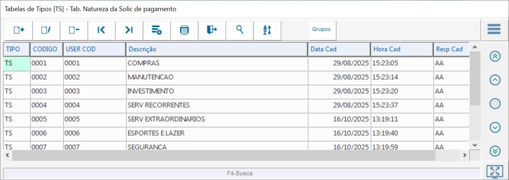Click the delete record icon
The image size is (509, 180).
(x=74, y=30)
